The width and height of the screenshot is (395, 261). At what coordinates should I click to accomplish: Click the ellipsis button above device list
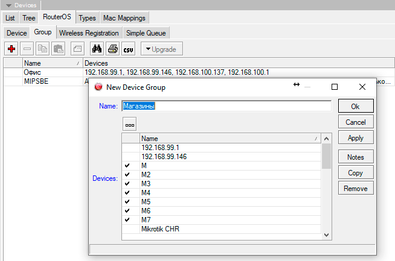click(x=130, y=124)
